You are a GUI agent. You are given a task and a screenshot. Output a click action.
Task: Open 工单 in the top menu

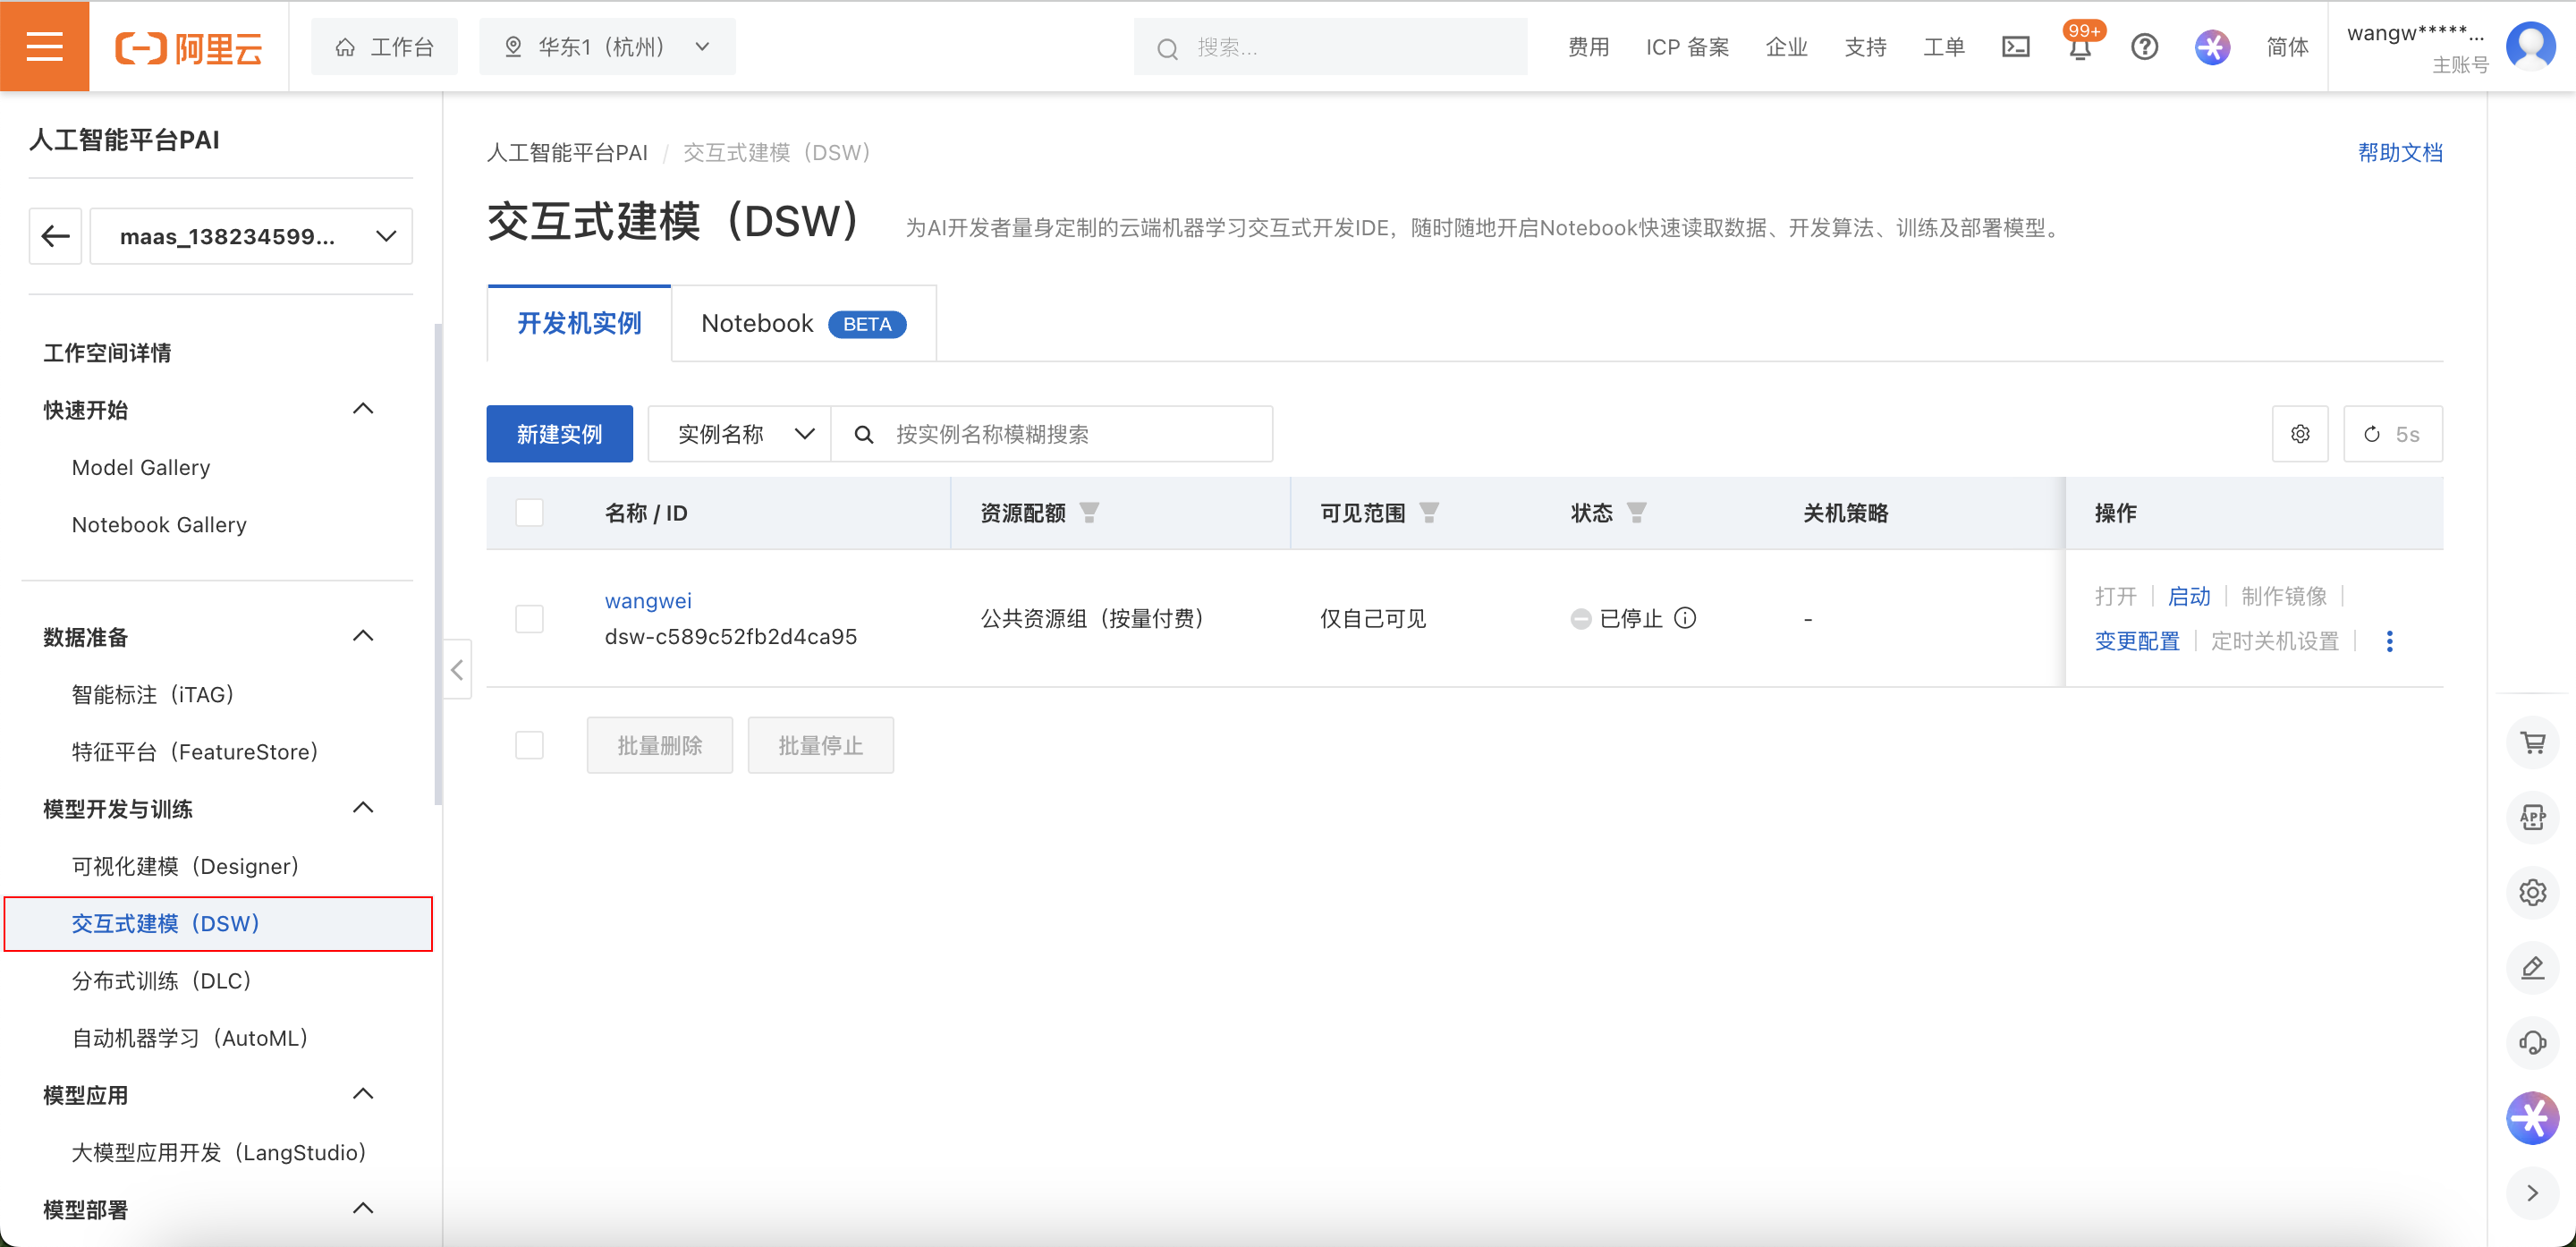click(1944, 47)
